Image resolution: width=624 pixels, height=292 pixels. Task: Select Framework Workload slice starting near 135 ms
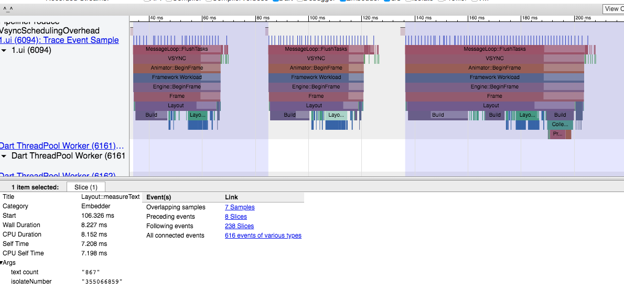(494, 77)
